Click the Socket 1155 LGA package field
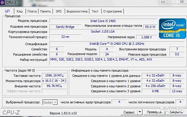 coord(103,32)
